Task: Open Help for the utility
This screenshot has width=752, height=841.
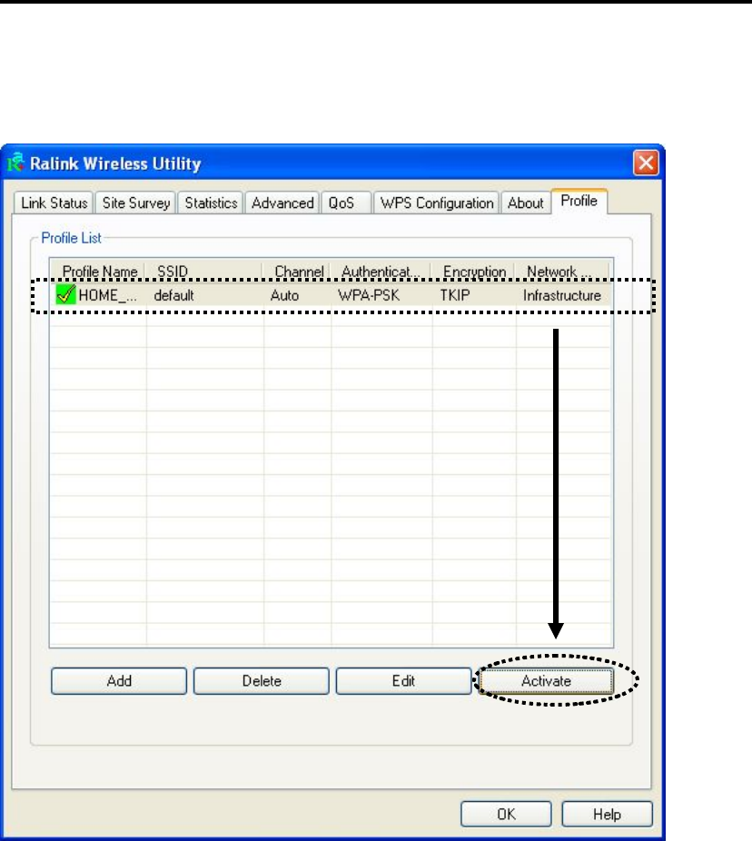Action: coord(608,814)
